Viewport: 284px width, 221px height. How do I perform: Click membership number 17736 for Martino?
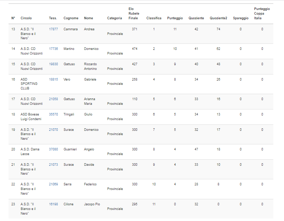click(x=53, y=49)
